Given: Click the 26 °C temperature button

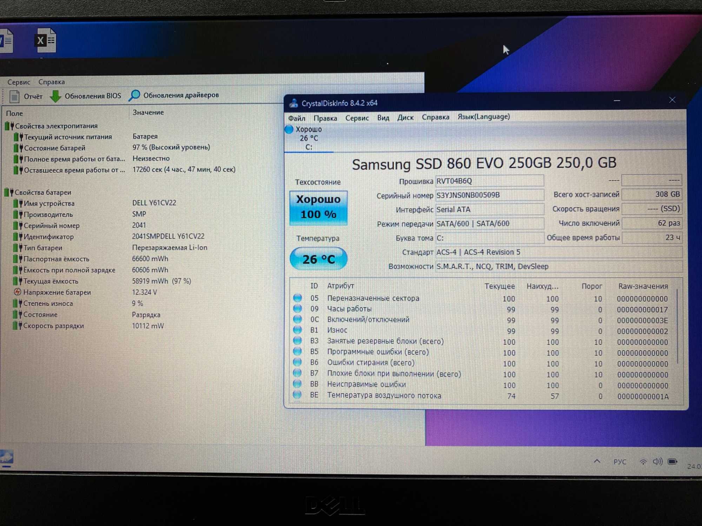Looking at the screenshot, I should point(318,259).
